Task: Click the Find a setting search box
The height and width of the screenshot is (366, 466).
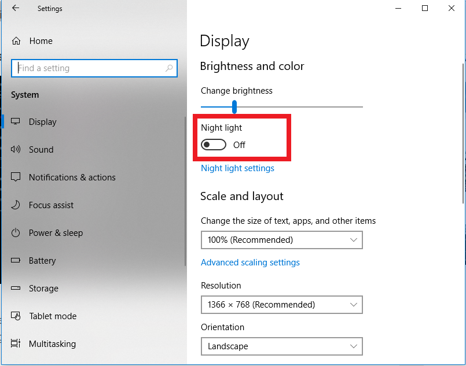Action: [94, 68]
